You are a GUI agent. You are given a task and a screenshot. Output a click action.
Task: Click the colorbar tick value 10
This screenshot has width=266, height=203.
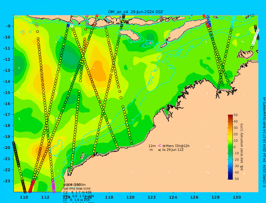point(236,141)
